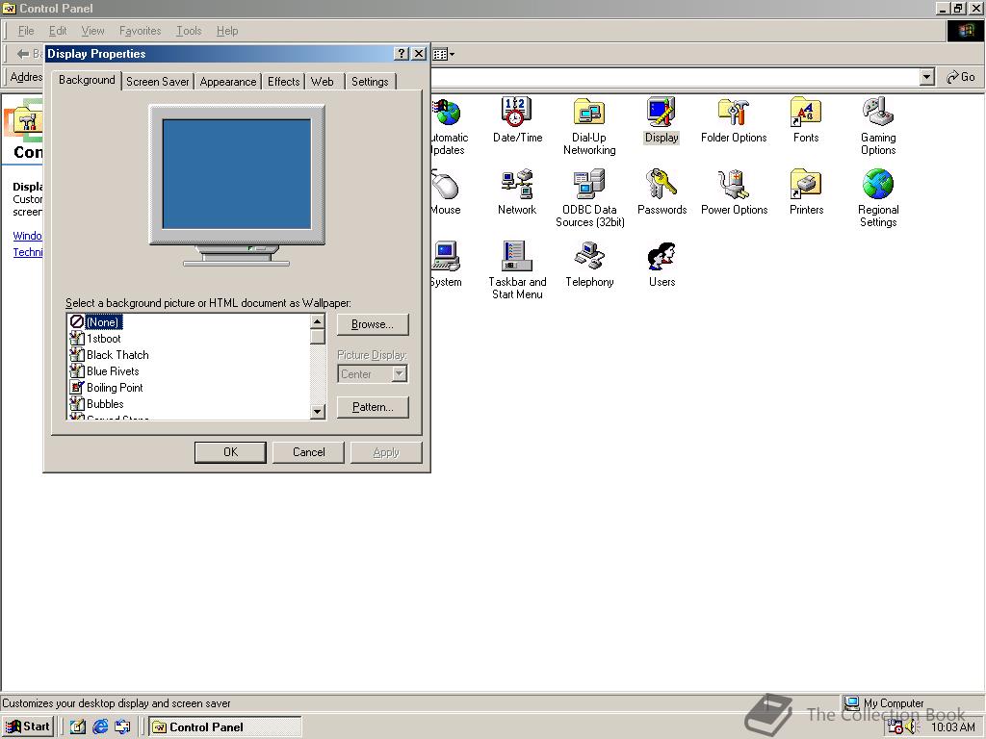Switch to the Appearance tab
986x739 pixels.
(x=227, y=82)
